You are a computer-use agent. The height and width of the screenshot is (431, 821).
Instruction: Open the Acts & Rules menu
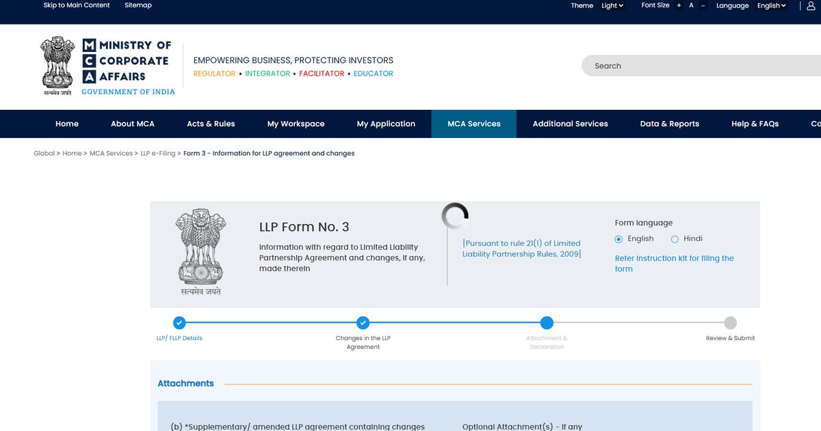pos(211,124)
